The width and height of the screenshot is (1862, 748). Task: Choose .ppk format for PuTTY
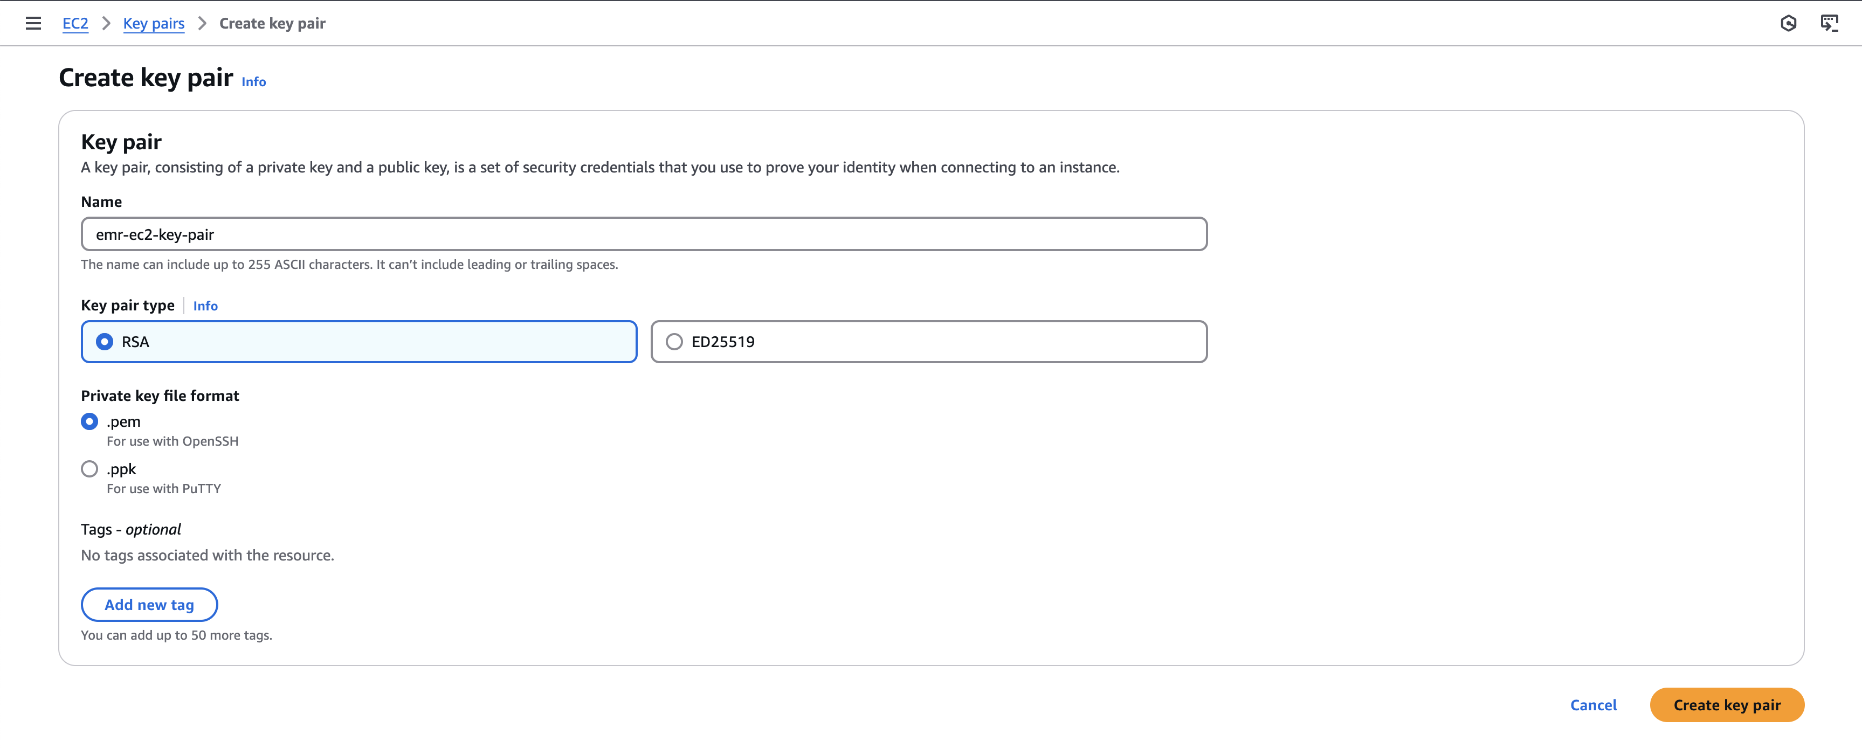coord(89,468)
